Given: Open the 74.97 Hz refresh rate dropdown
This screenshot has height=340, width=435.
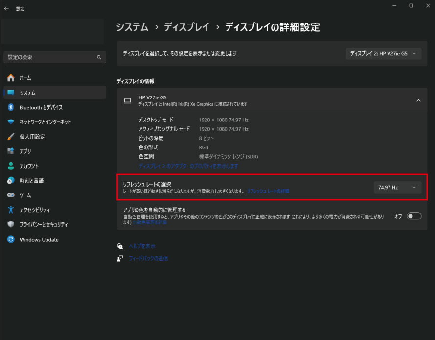Looking at the screenshot, I should click(397, 187).
